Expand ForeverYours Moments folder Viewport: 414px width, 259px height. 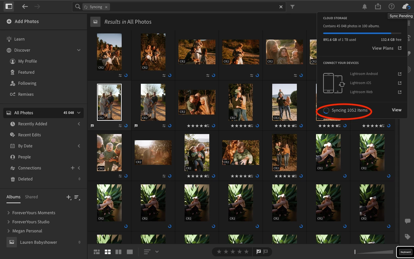coord(8,213)
